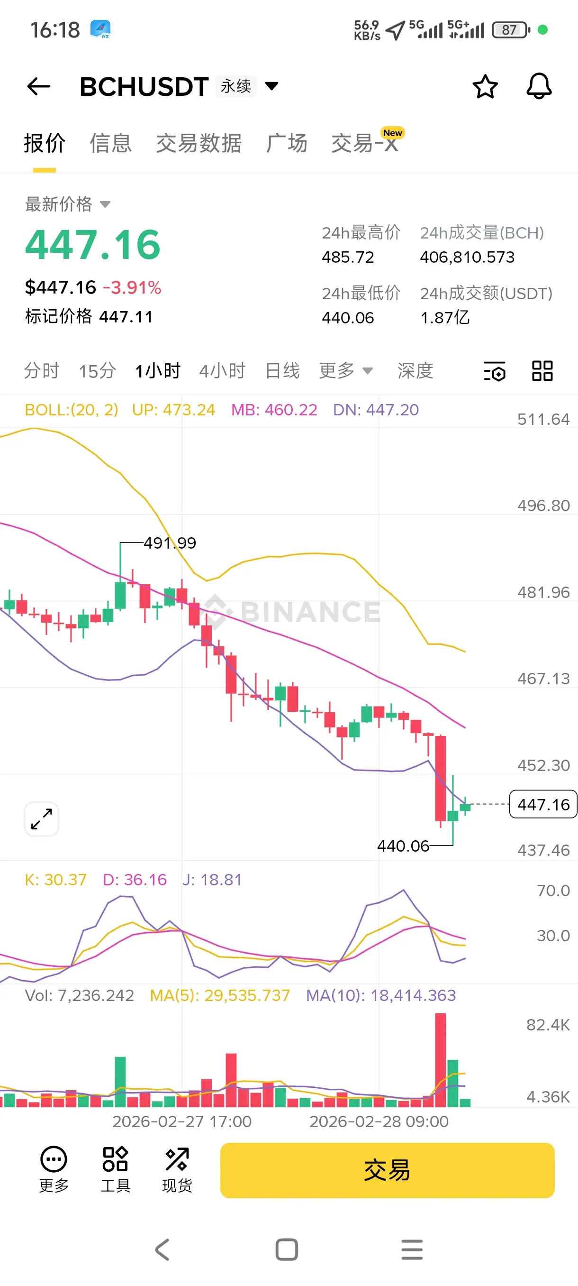Tap J: 18.81 KDJ value
Screen dimensions: 578x1286
(212, 880)
